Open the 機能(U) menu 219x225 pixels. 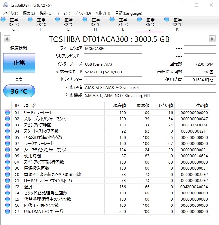(x=46, y=13)
